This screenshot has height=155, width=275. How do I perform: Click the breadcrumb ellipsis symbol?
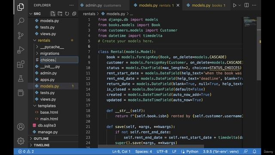[131, 14]
